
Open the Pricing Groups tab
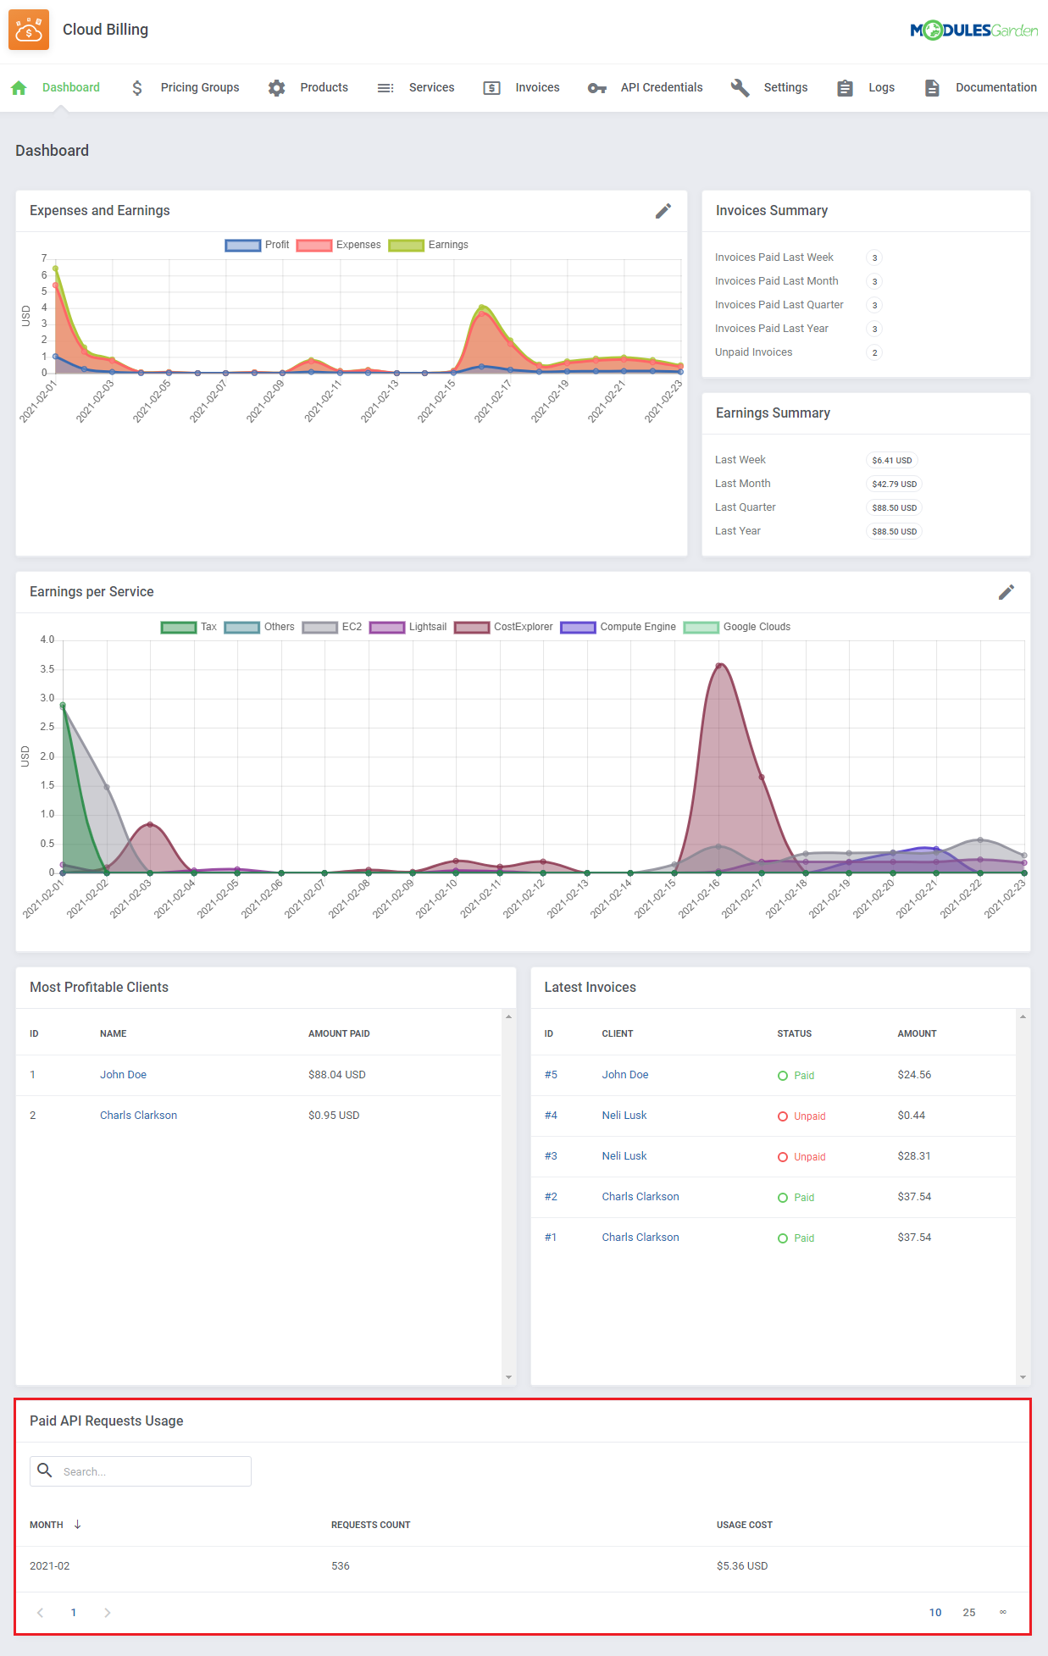[x=200, y=88]
